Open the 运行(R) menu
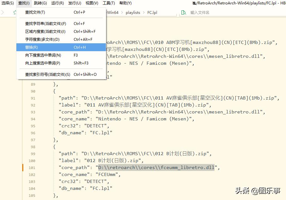 pyautogui.click(x=57, y=3)
